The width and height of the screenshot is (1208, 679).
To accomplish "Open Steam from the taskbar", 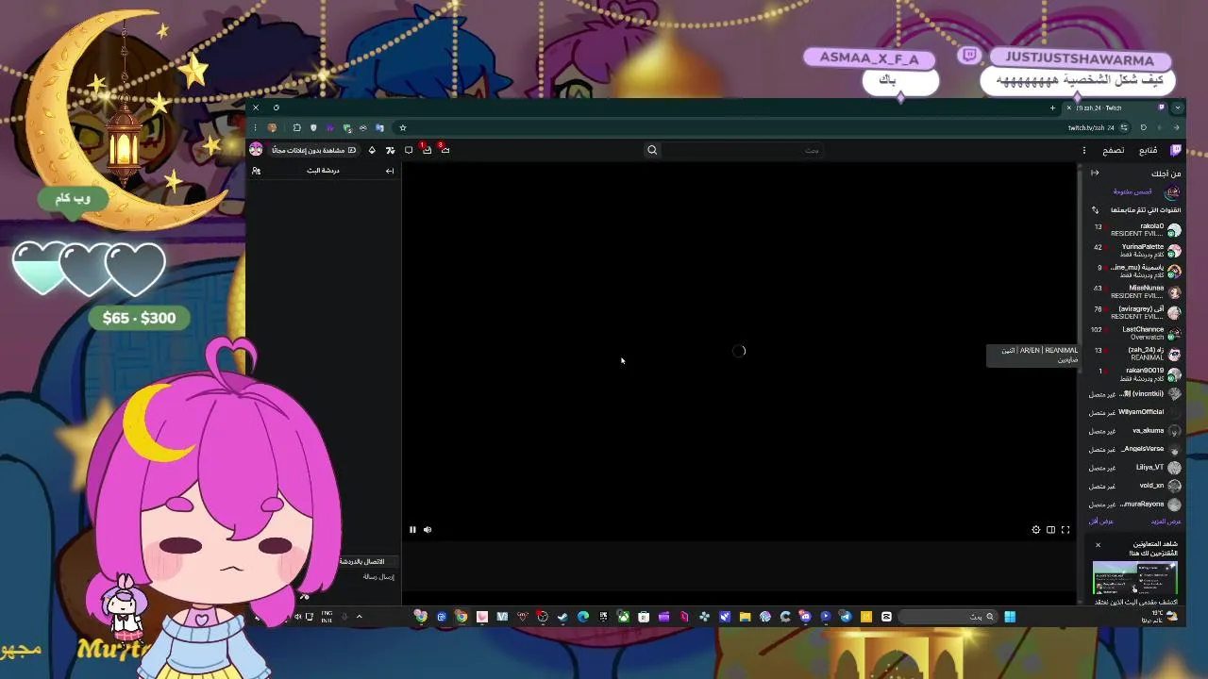I will [x=562, y=617].
